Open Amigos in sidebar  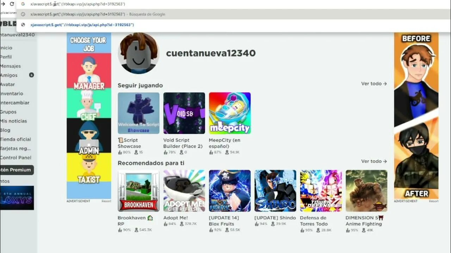point(9,75)
